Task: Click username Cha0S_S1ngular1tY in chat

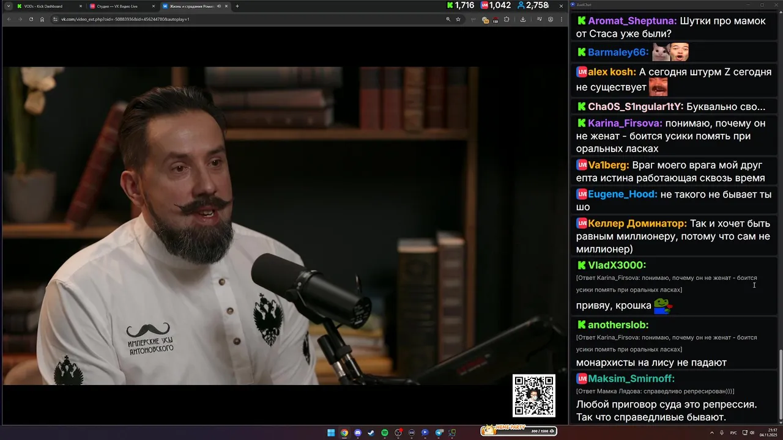Action: tap(636, 107)
